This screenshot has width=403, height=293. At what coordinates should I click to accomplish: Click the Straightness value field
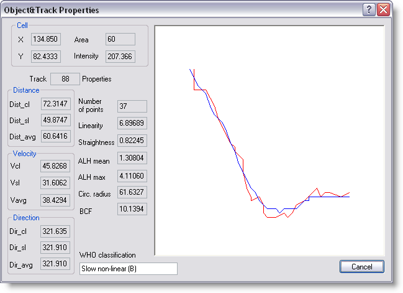tap(132, 141)
